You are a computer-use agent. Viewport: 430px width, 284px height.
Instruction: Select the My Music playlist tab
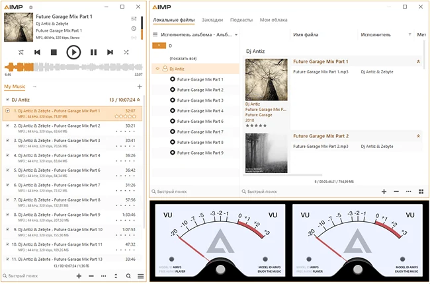click(15, 87)
